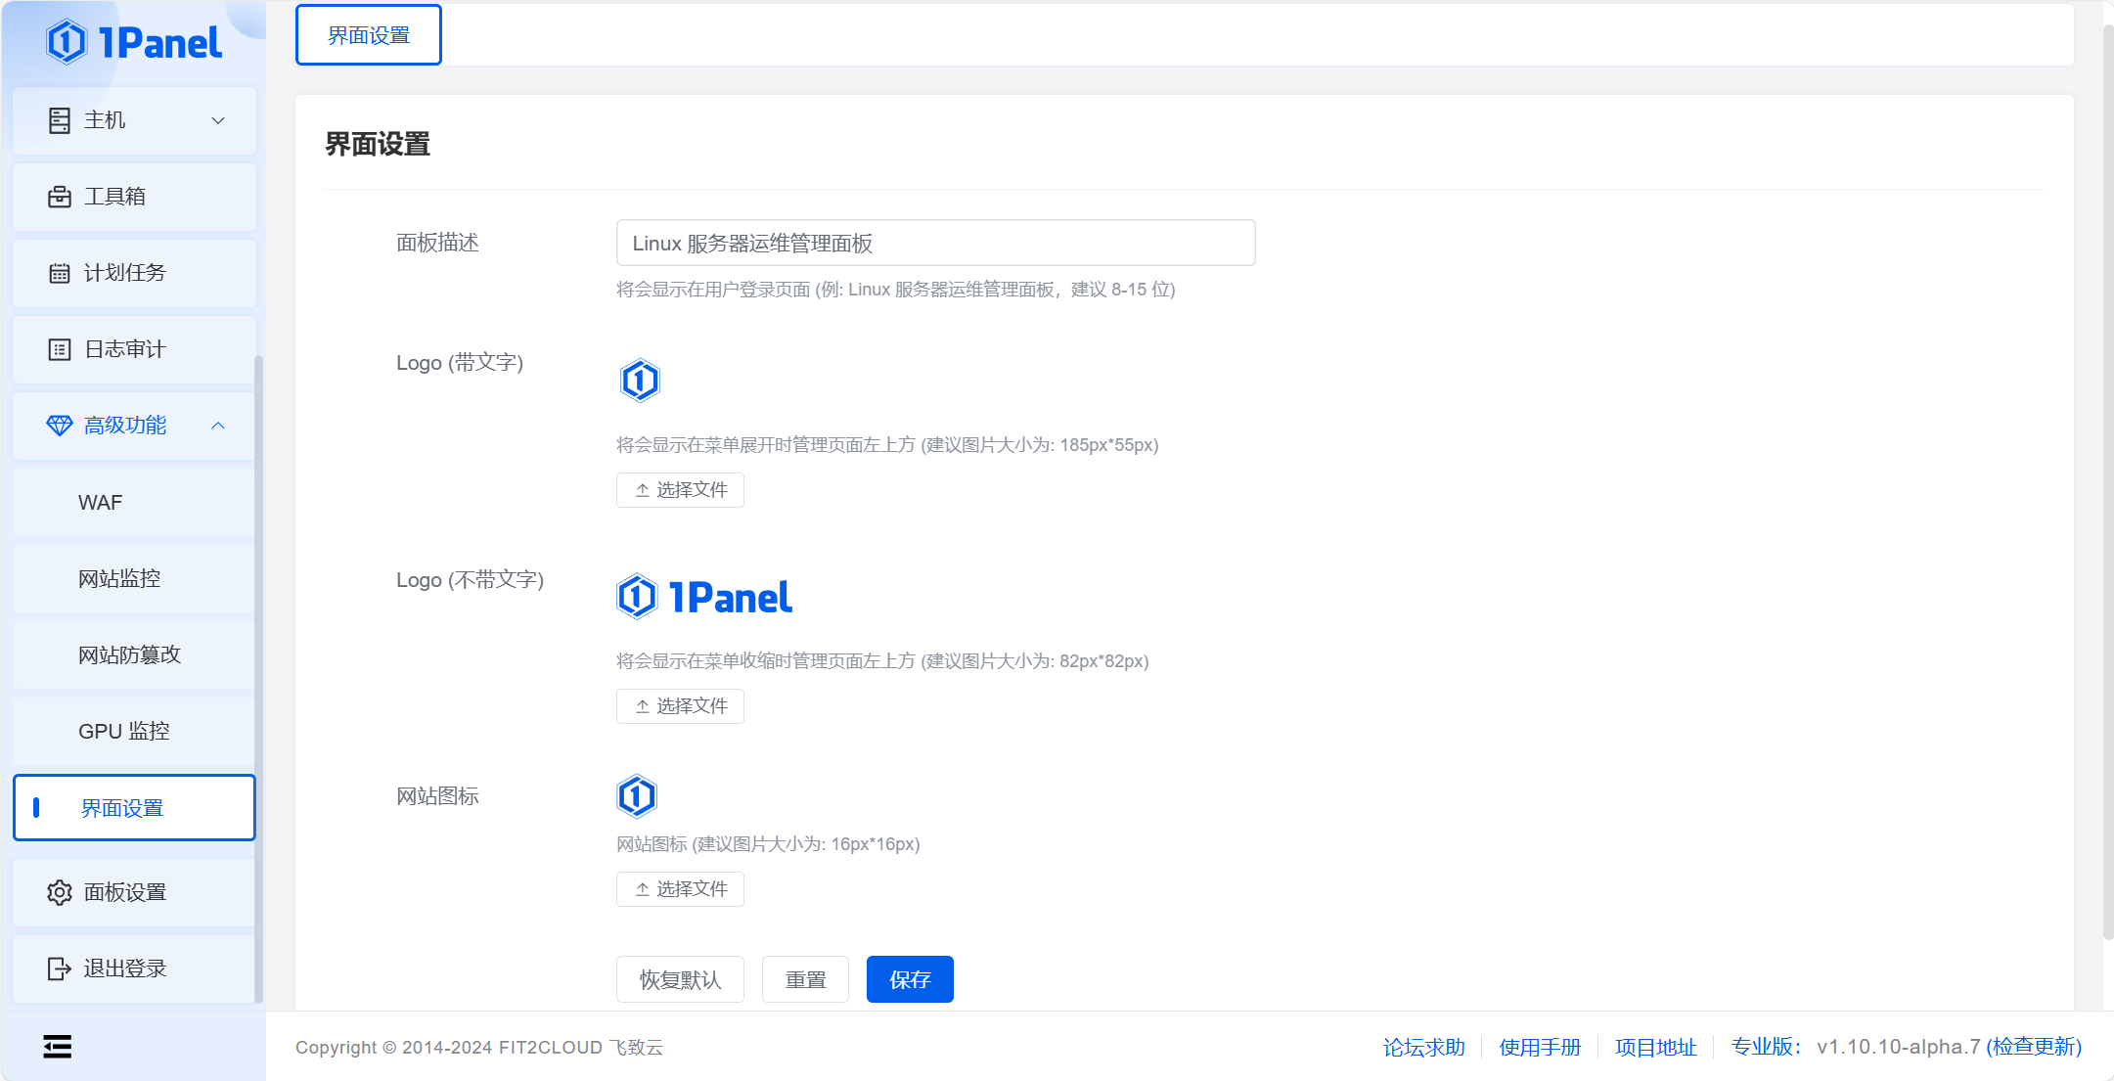Click the 'Copyright © 2014-2024 FIT2CLOUD 飞致云' text
2114x1081 pixels.
(x=479, y=1048)
